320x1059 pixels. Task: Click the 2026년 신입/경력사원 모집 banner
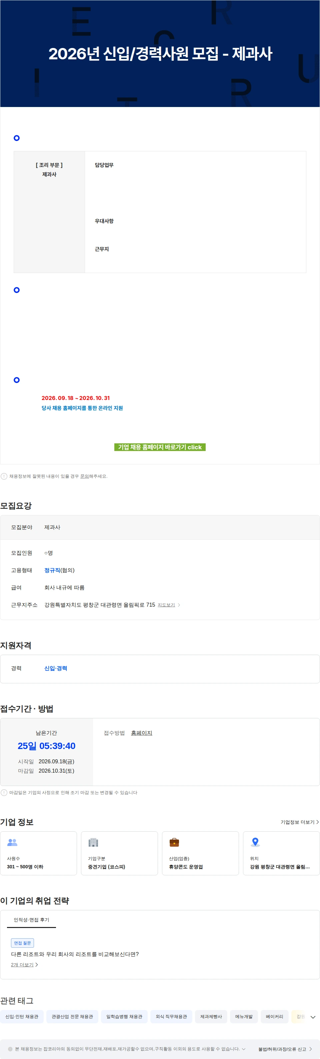coord(160,53)
